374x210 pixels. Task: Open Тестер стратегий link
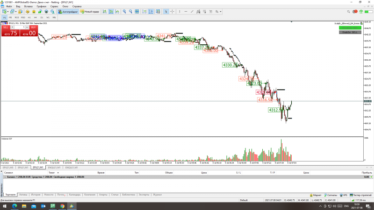pyautogui.click(x=360, y=195)
